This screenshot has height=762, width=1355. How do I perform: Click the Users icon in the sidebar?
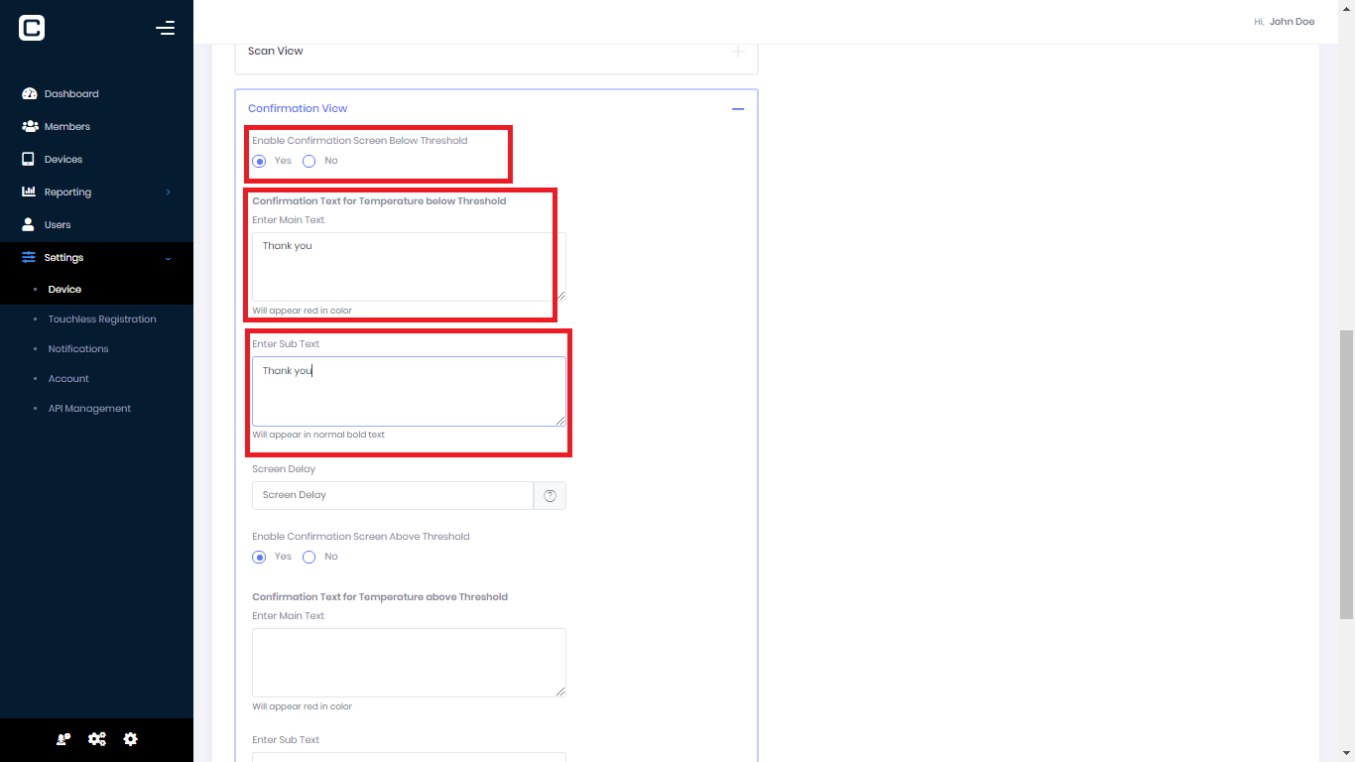coord(29,224)
